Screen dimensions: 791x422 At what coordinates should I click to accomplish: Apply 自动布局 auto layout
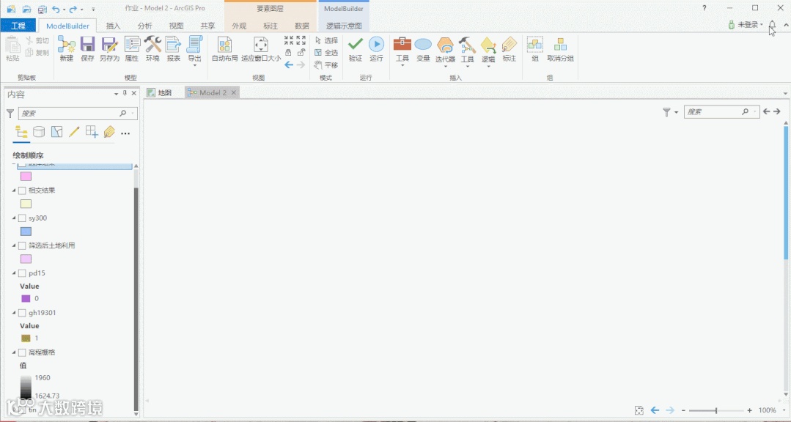tap(224, 49)
